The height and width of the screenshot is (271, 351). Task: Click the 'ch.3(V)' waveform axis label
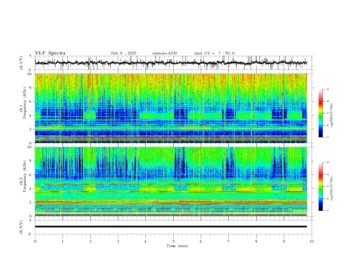(21, 227)
